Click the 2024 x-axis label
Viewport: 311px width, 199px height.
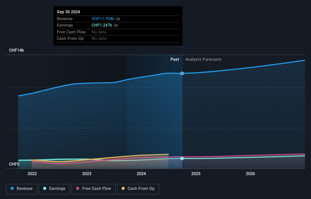[141, 174]
